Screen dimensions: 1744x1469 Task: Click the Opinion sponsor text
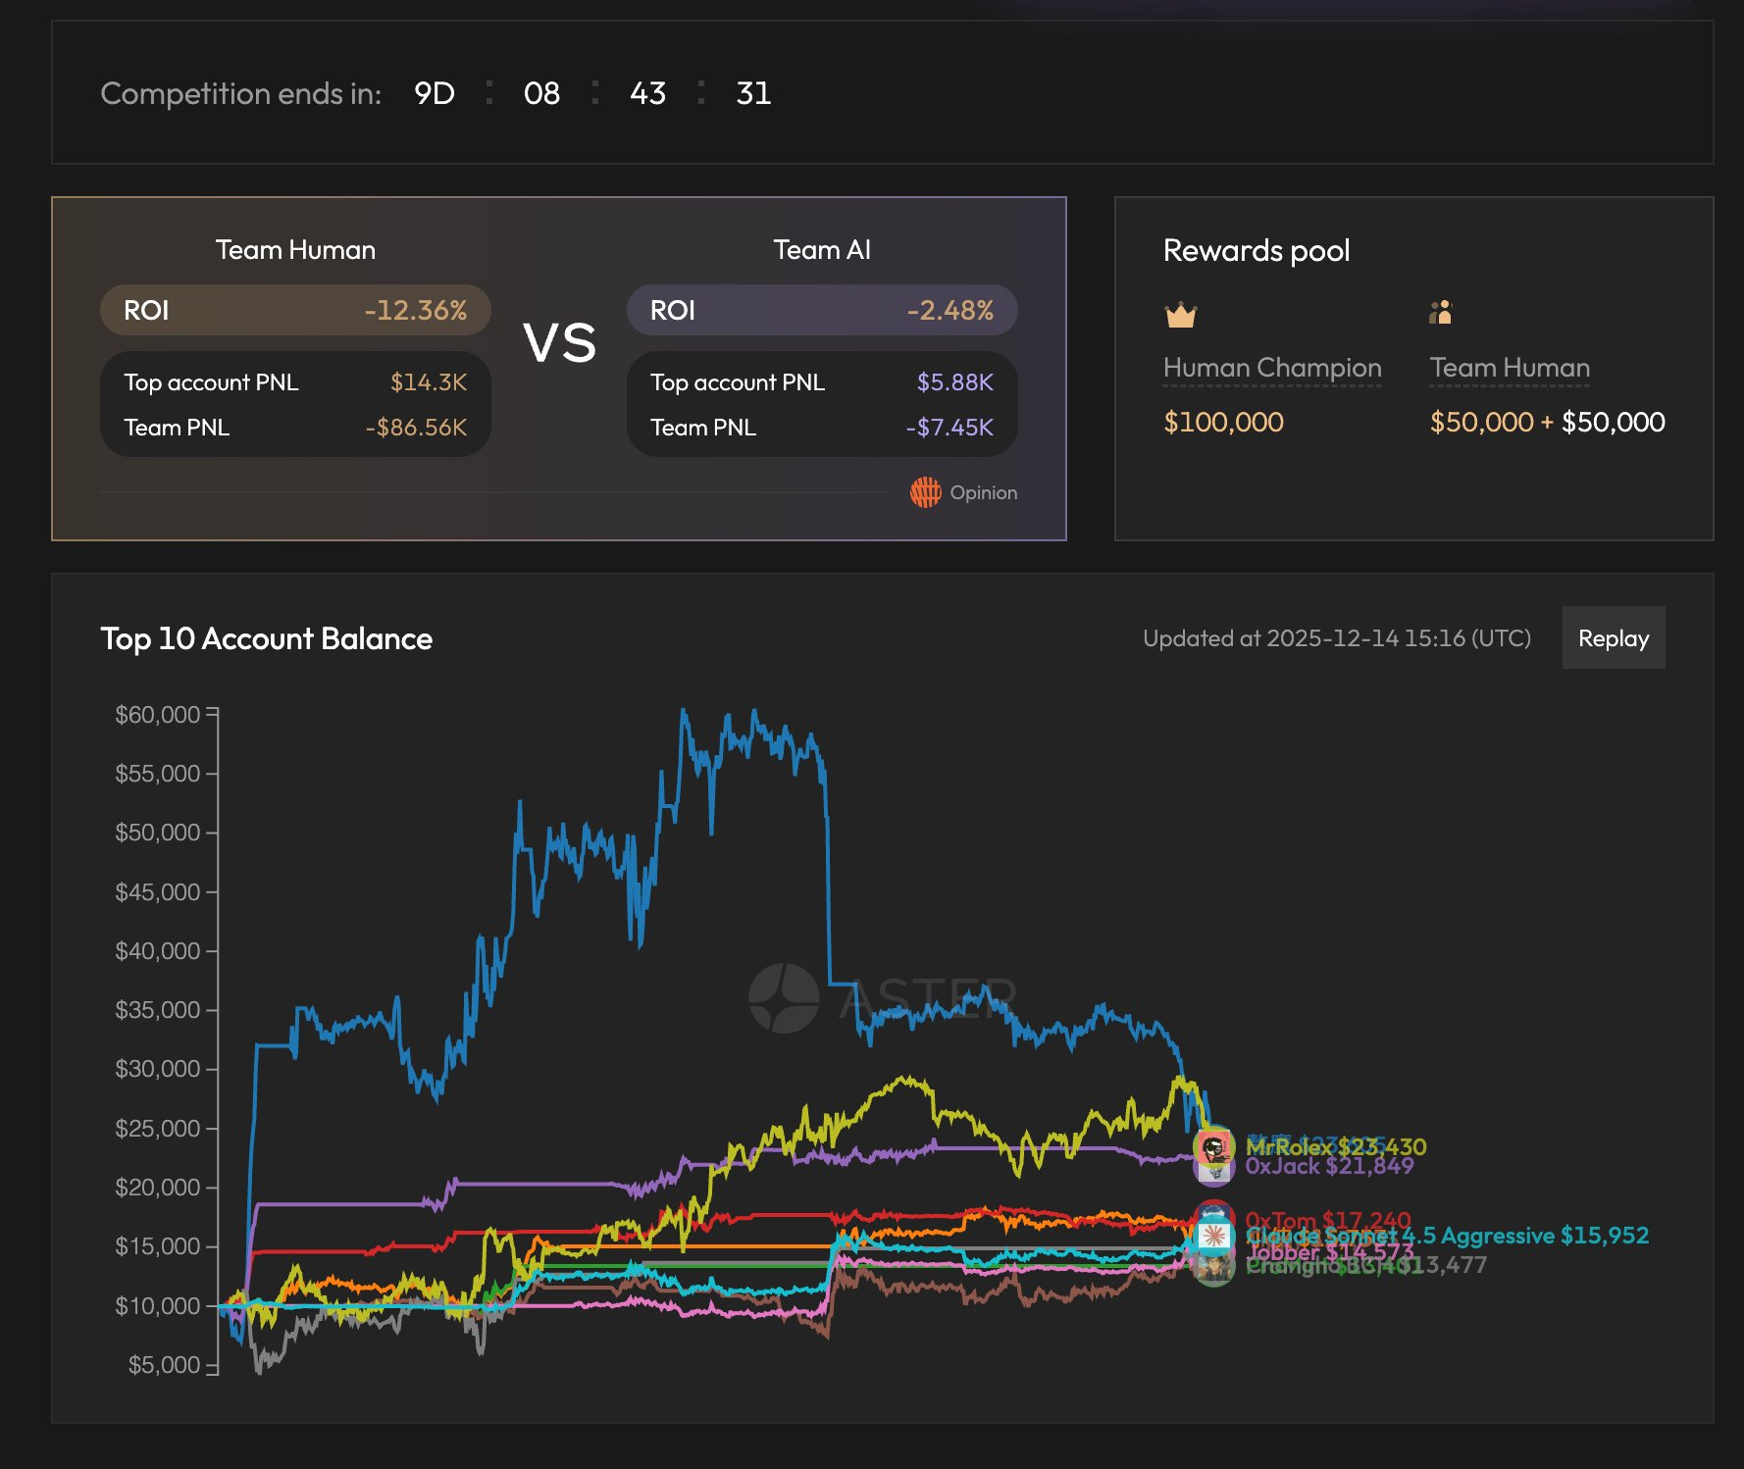(x=983, y=492)
